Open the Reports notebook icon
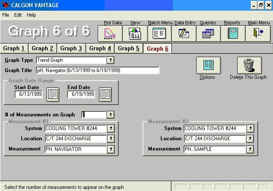Viewport: 273px width, 191px height. pos(233,34)
